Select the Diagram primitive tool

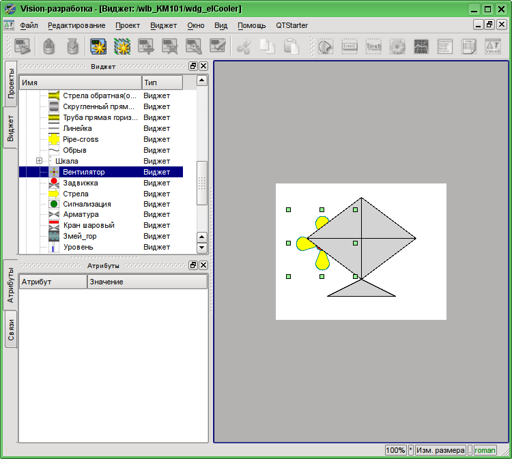[x=421, y=46]
